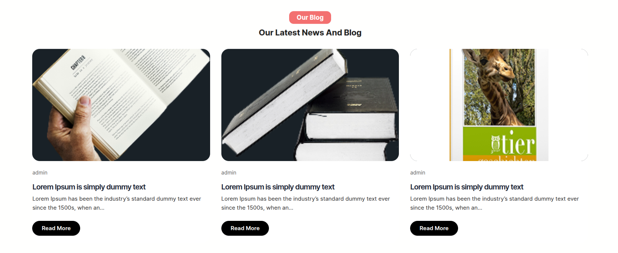Click Read More under third post
Screen dimensions: 618x253
pos(434,228)
